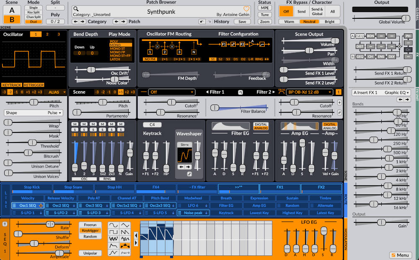Toggle oscillator RETRIGGER
The width and height of the screenshot is (419, 260).
[x=34, y=85]
